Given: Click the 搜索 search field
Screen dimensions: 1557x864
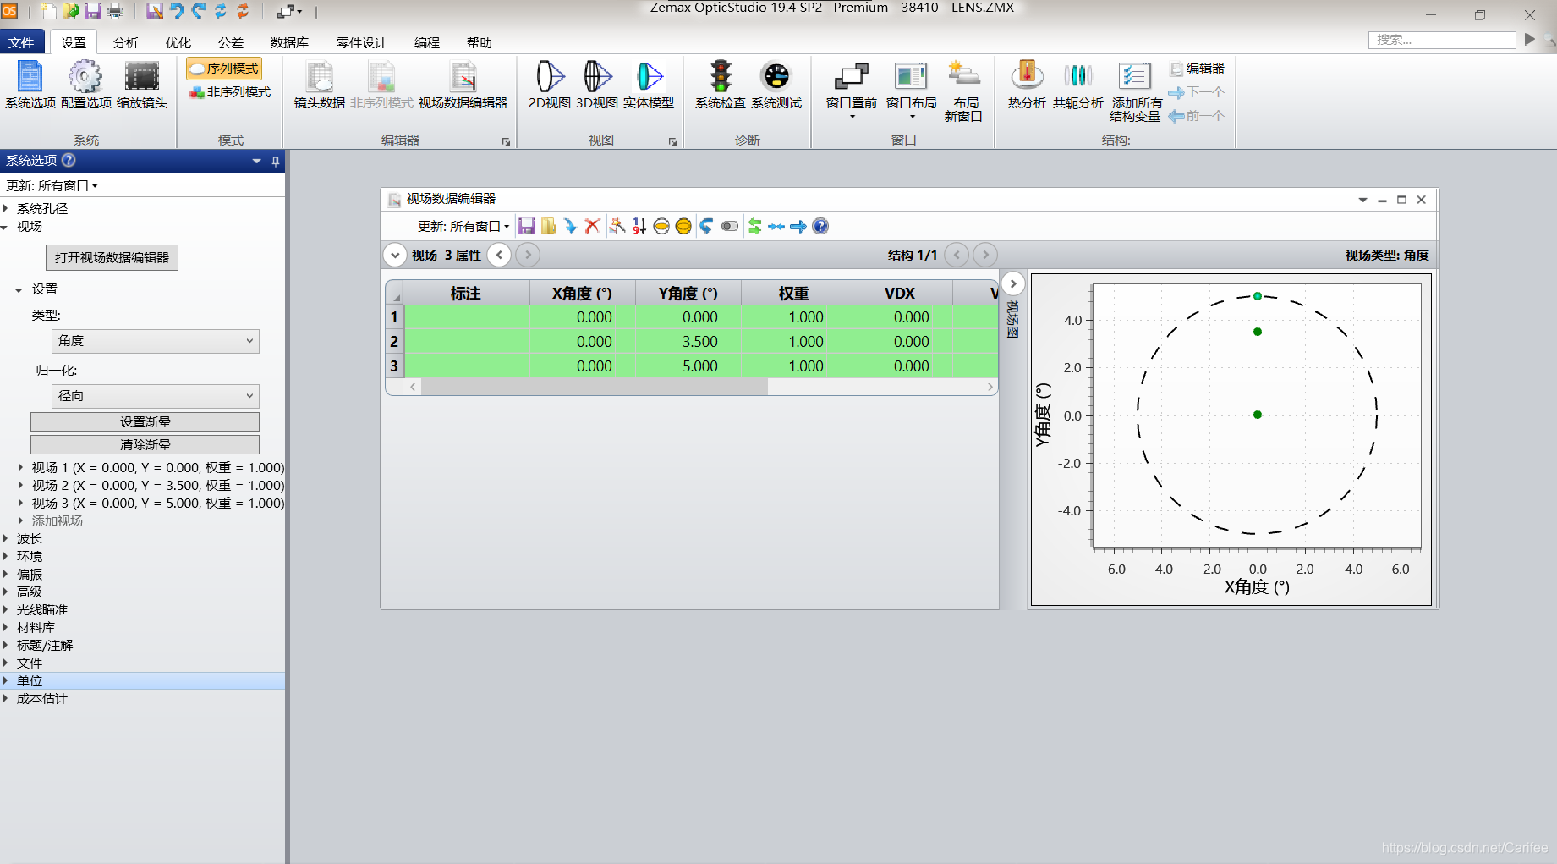Looking at the screenshot, I should coord(1442,40).
